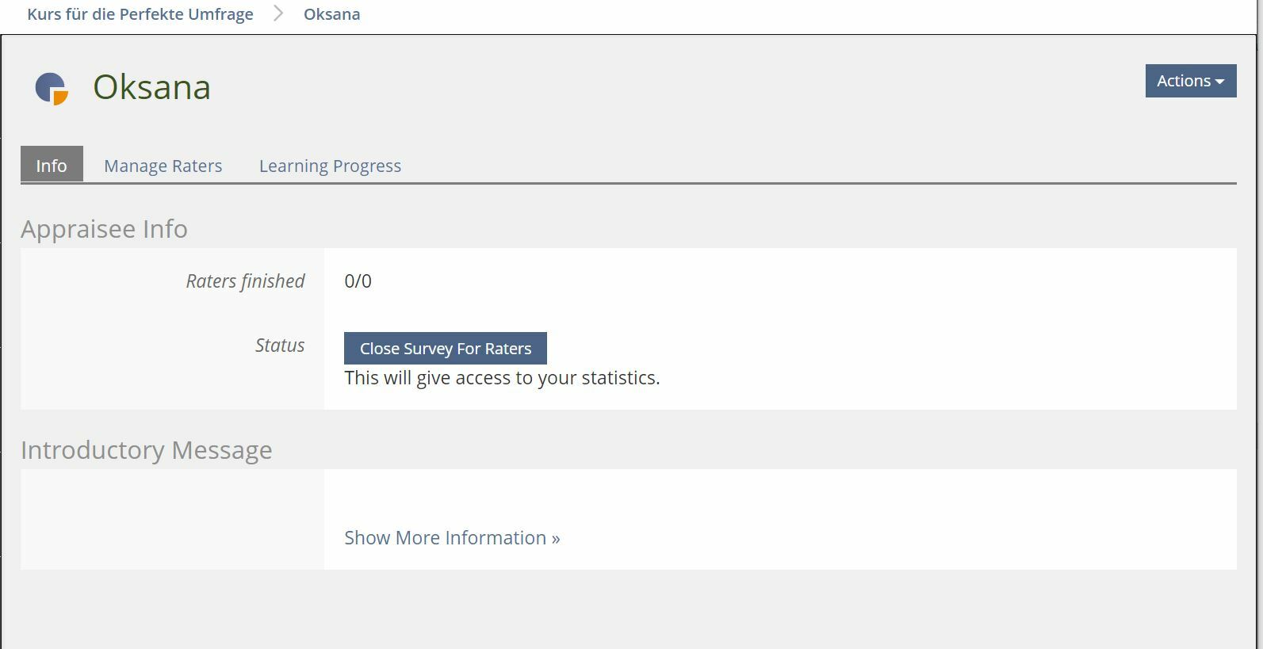This screenshot has width=1263, height=649.
Task: Click the Oksana breadcrumb link
Action: [x=331, y=13]
